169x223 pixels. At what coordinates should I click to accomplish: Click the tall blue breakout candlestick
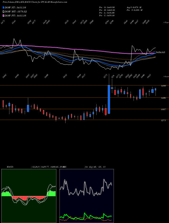point(109,99)
